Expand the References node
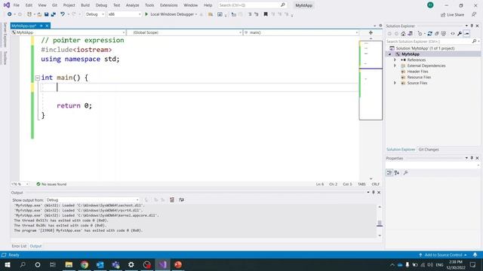The image size is (483, 271). click(395, 60)
